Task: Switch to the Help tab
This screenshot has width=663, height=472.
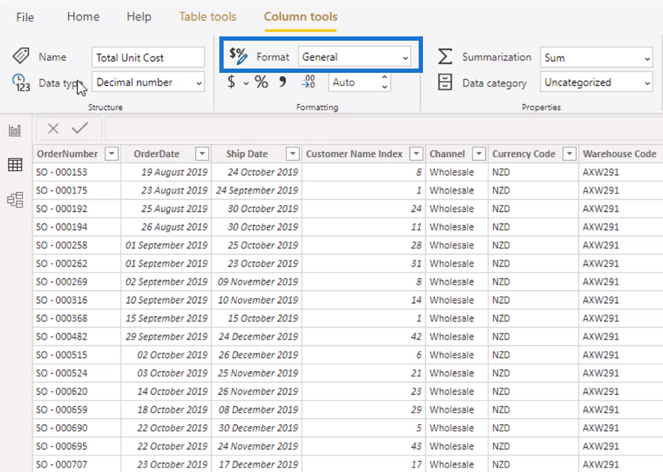Action: coord(139,16)
